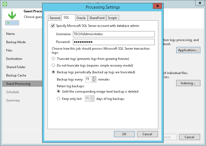Click the backup logs minutes value field
Viewport: 206px width, 146px height.
click(89, 79)
